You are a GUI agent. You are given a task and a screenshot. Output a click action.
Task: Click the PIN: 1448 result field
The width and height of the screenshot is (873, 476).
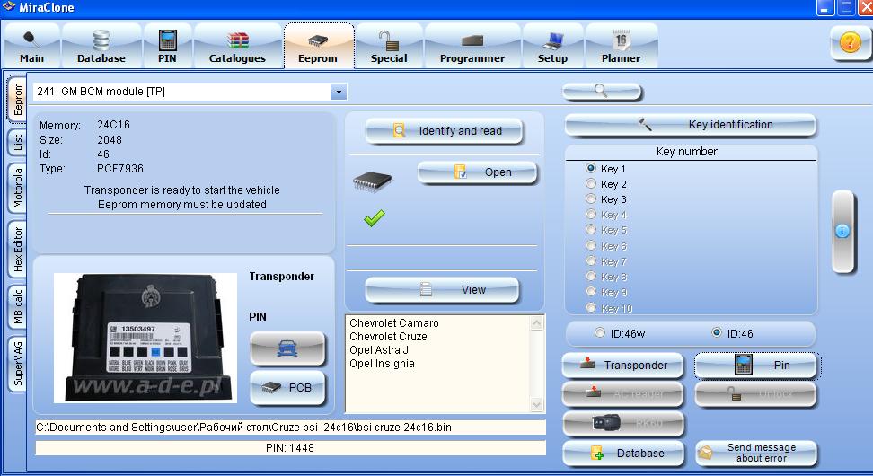pyautogui.click(x=290, y=447)
